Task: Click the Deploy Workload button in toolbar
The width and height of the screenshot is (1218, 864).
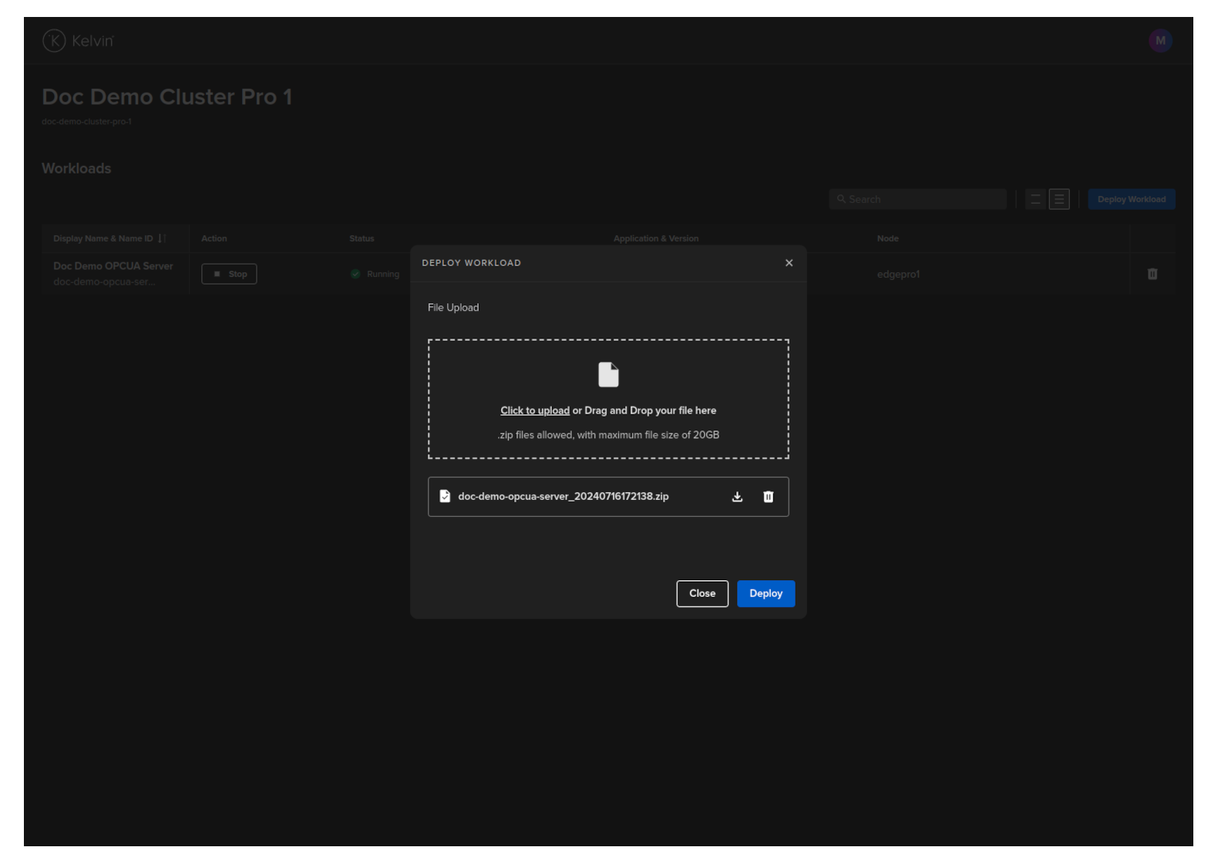Action: click(x=1131, y=199)
